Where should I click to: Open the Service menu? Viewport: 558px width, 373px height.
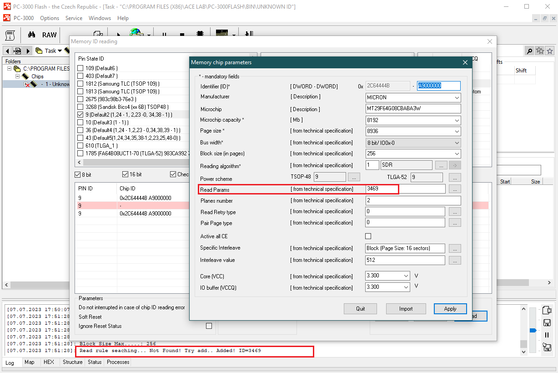pos(74,18)
